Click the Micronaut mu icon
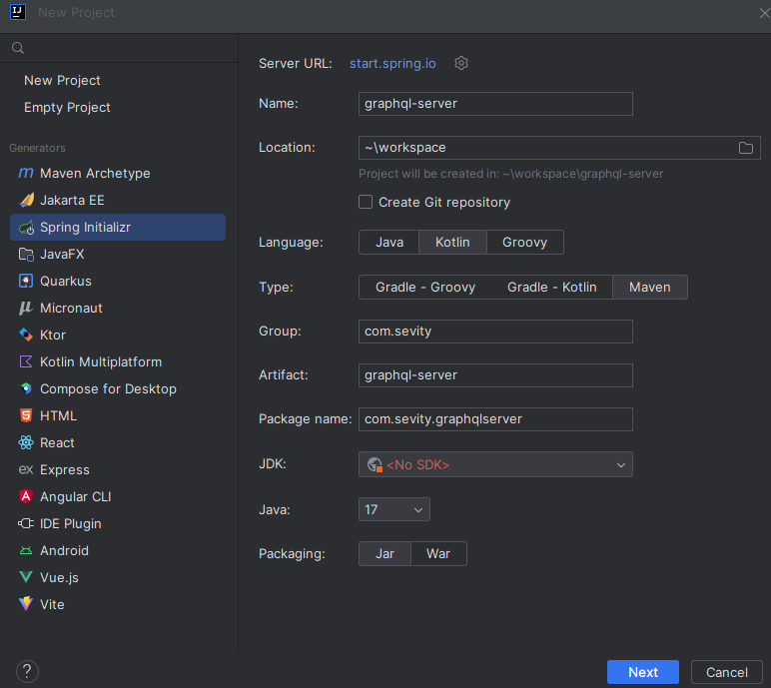This screenshot has width=771, height=688. pos(26,308)
